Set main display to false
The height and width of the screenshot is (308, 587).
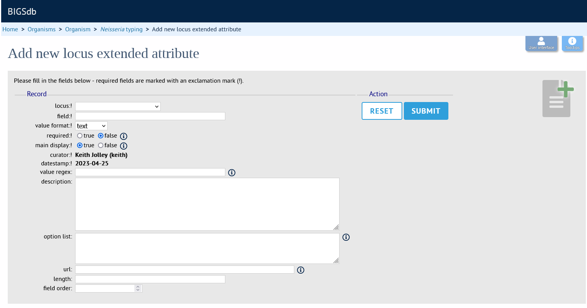click(x=101, y=145)
